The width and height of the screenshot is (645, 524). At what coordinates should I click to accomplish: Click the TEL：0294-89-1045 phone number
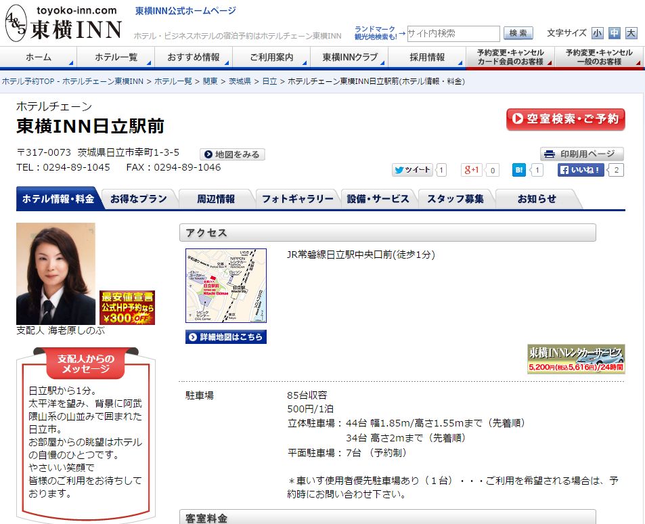tap(64, 167)
